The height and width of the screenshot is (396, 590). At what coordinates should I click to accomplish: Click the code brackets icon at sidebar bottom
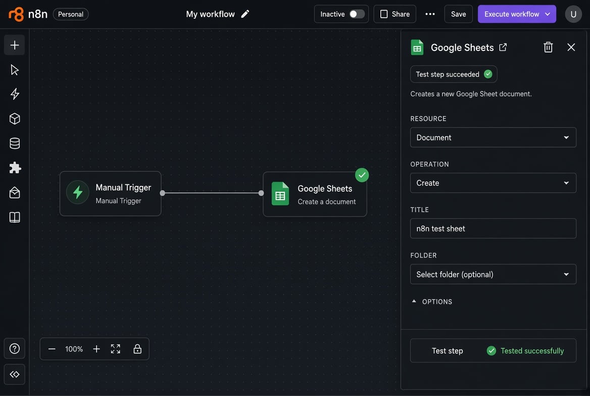click(x=14, y=374)
